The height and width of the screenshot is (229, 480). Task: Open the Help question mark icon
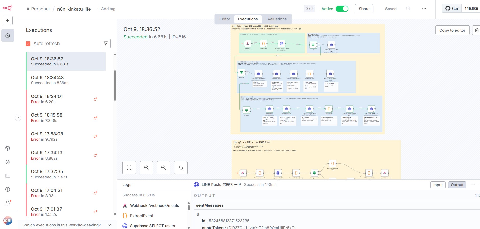(x=8, y=189)
